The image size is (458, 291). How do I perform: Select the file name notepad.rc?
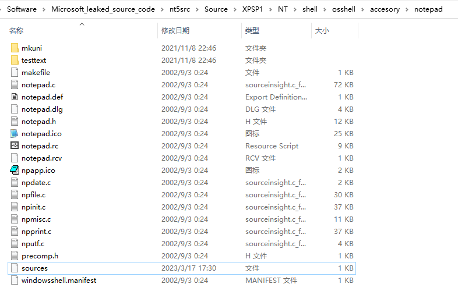pyautogui.click(x=40, y=145)
